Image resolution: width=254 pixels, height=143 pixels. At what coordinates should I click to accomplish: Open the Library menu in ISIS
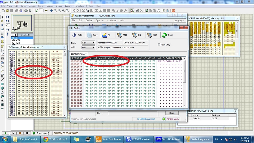click(x=68, y=6)
